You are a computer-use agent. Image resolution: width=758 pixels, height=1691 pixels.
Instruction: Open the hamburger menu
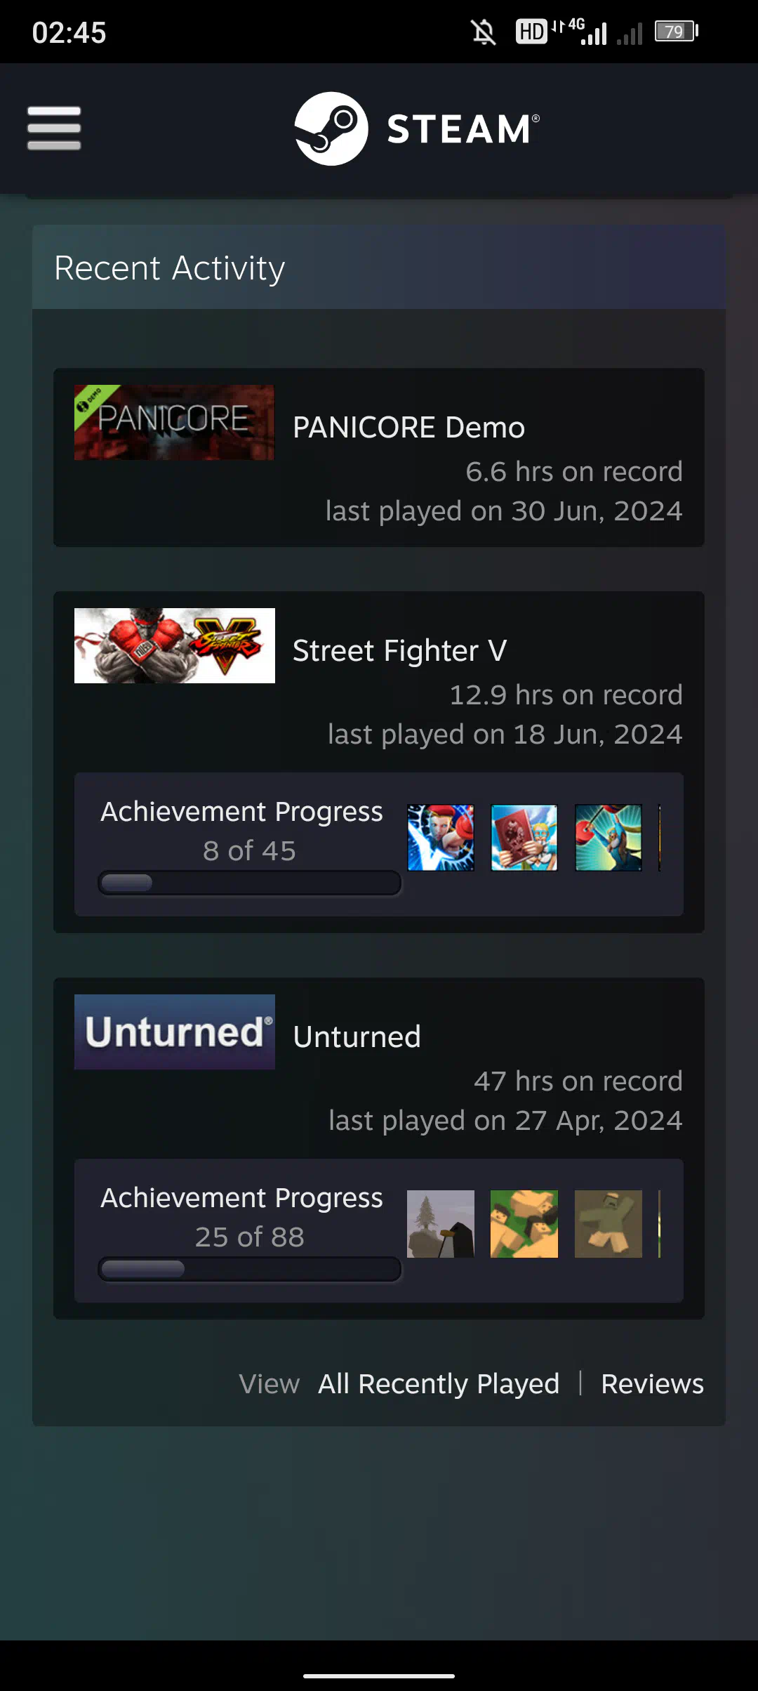point(54,129)
